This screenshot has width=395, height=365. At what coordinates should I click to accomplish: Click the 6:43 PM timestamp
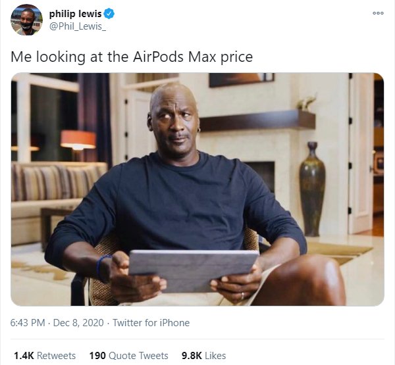tap(28, 323)
